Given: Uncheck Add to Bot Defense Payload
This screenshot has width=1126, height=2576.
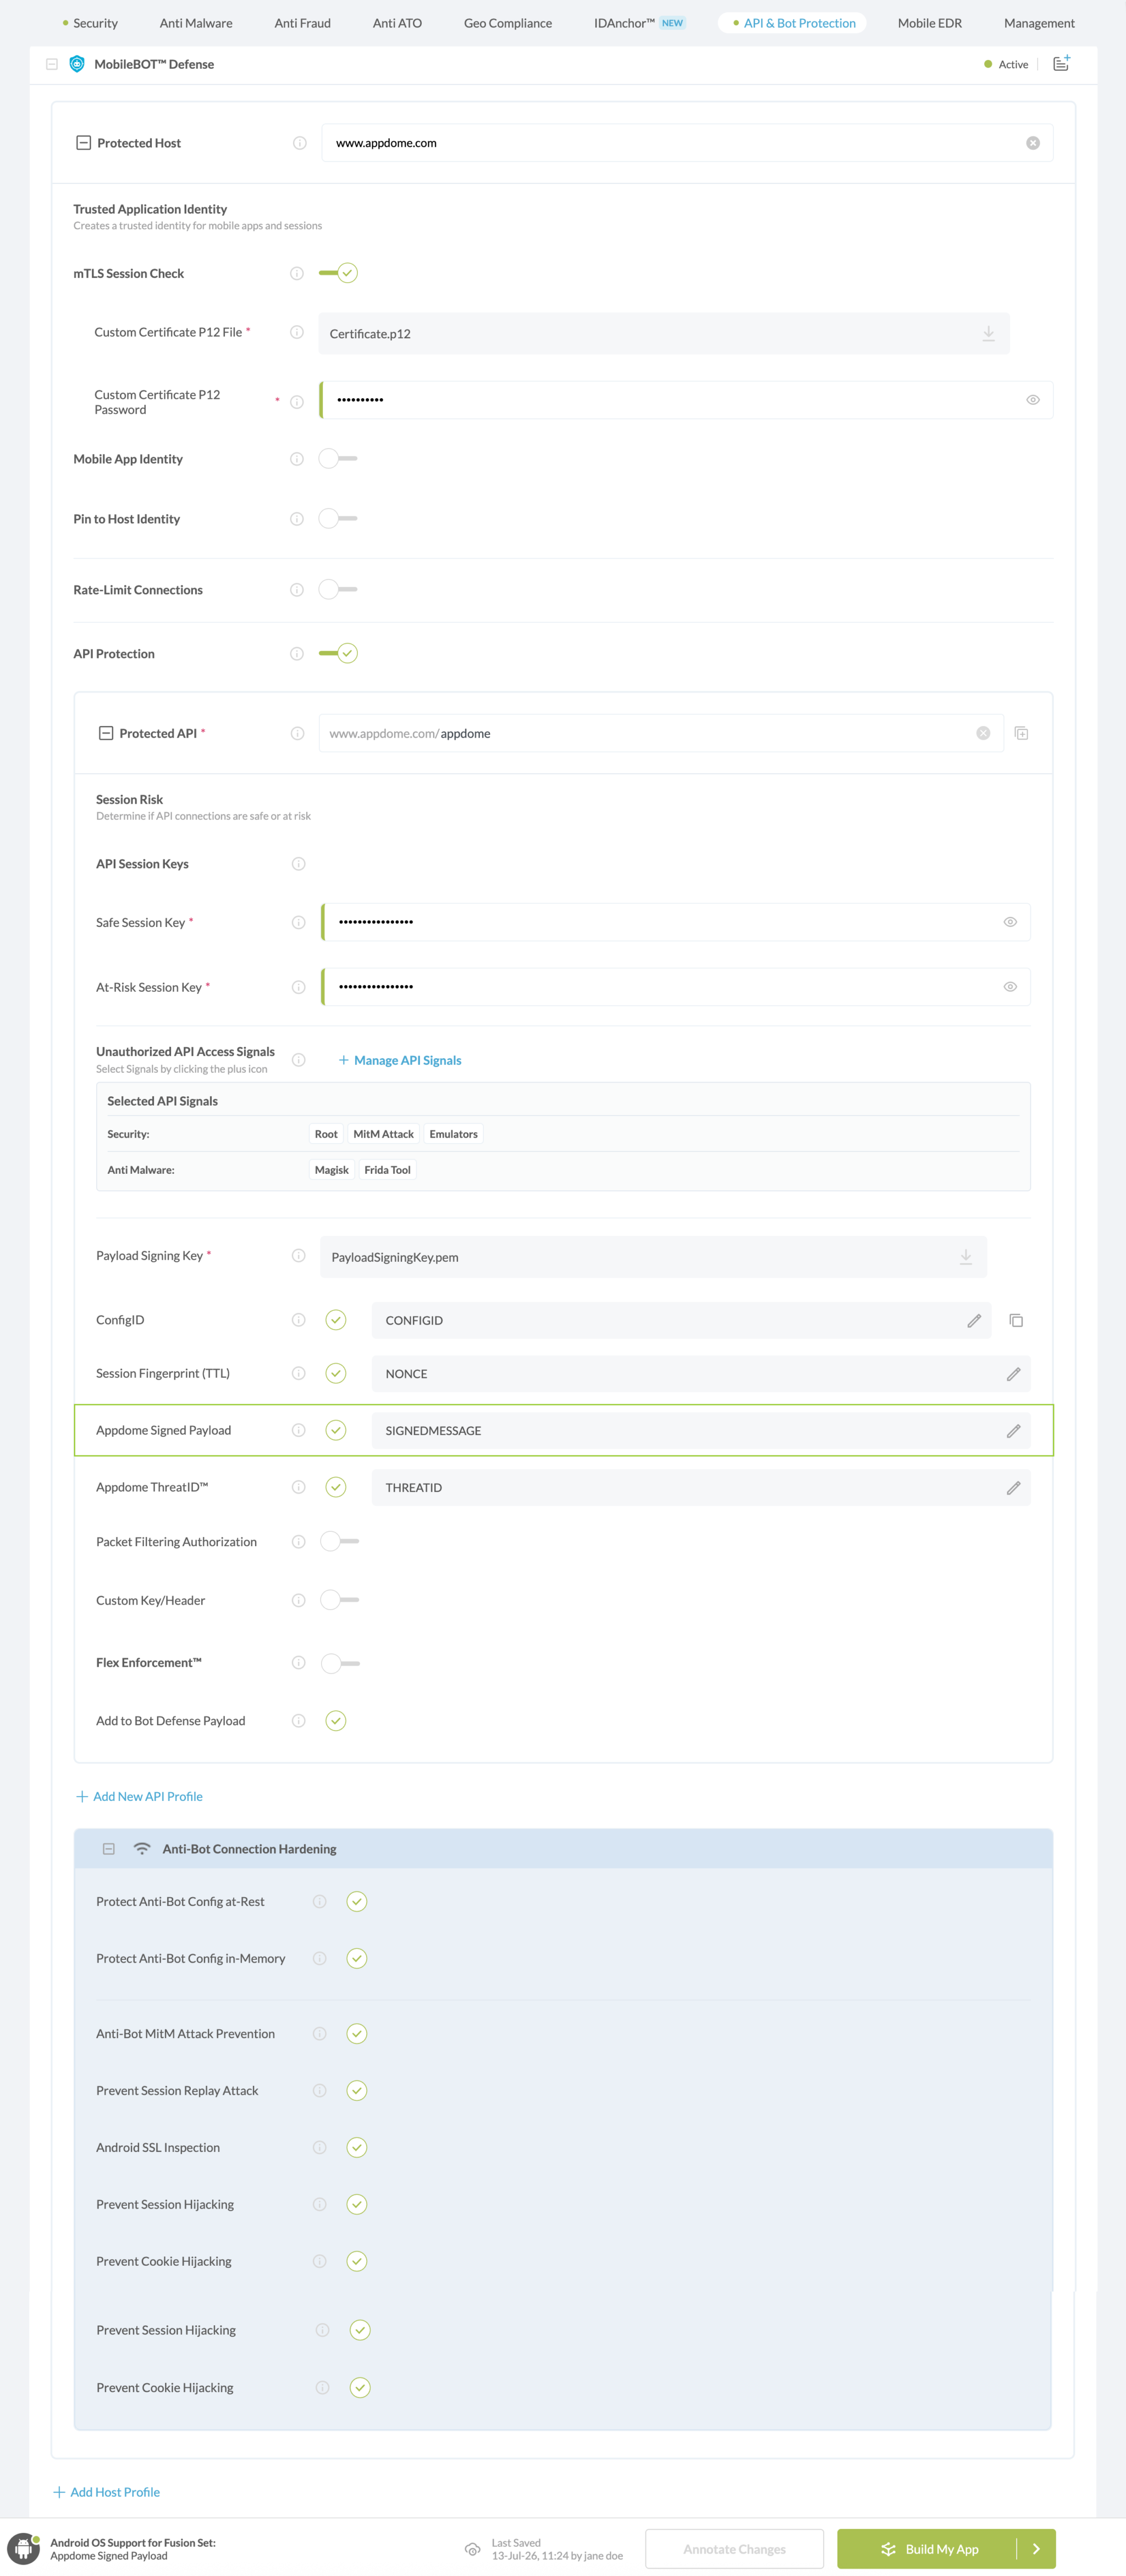Looking at the screenshot, I should click(336, 1721).
